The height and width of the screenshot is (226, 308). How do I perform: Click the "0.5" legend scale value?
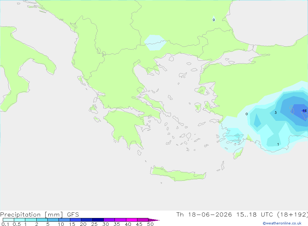(17, 224)
